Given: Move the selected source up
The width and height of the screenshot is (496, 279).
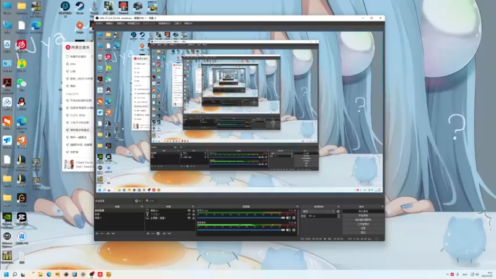Looking at the screenshot, I should [x=164, y=234].
